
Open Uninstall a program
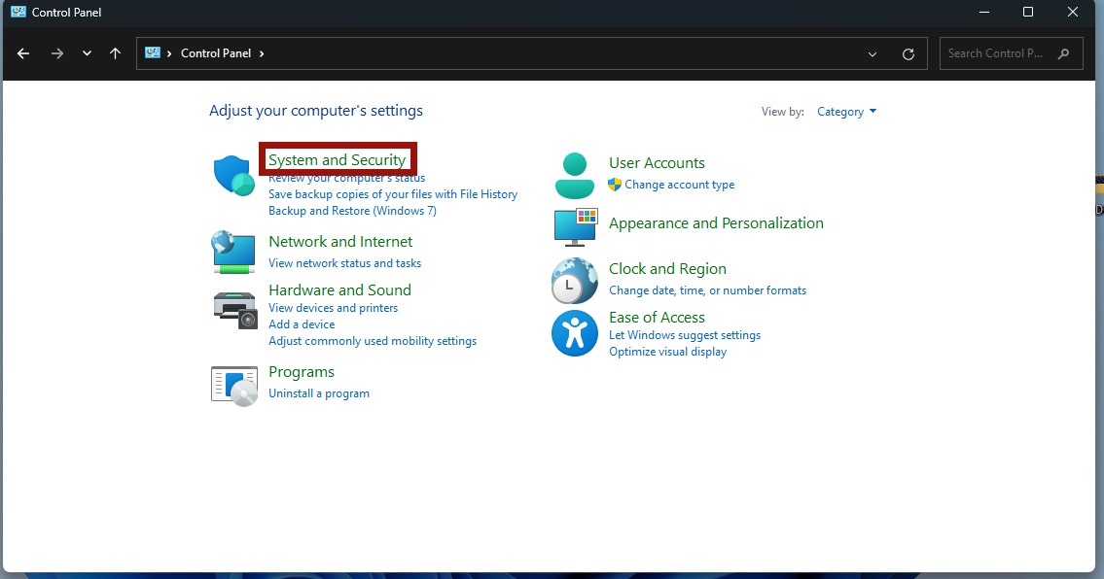tap(318, 392)
